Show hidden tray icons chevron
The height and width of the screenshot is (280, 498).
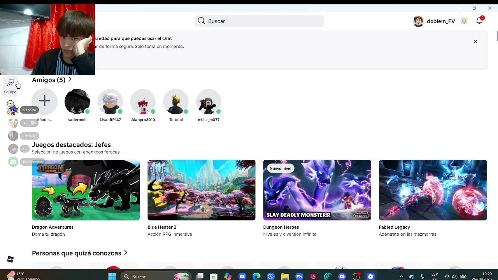pyautogui.click(x=401, y=276)
